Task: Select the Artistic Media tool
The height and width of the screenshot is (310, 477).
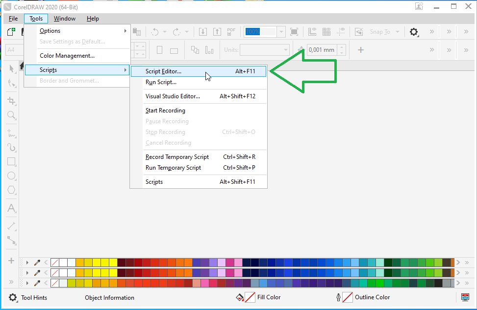Action: 12,147
